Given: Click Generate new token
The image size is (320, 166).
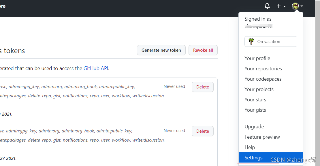Looking at the screenshot, I should pos(161,50).
